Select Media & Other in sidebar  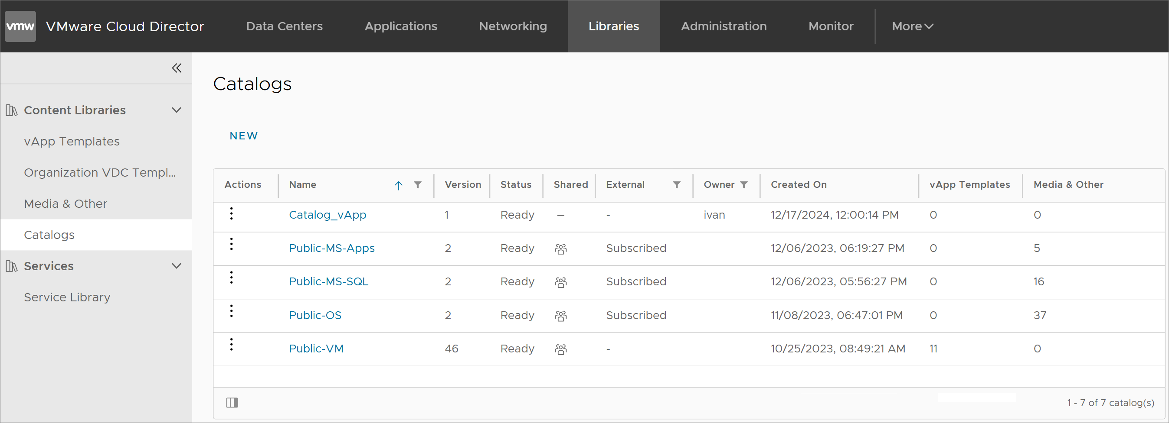click(x=66, y=204)
